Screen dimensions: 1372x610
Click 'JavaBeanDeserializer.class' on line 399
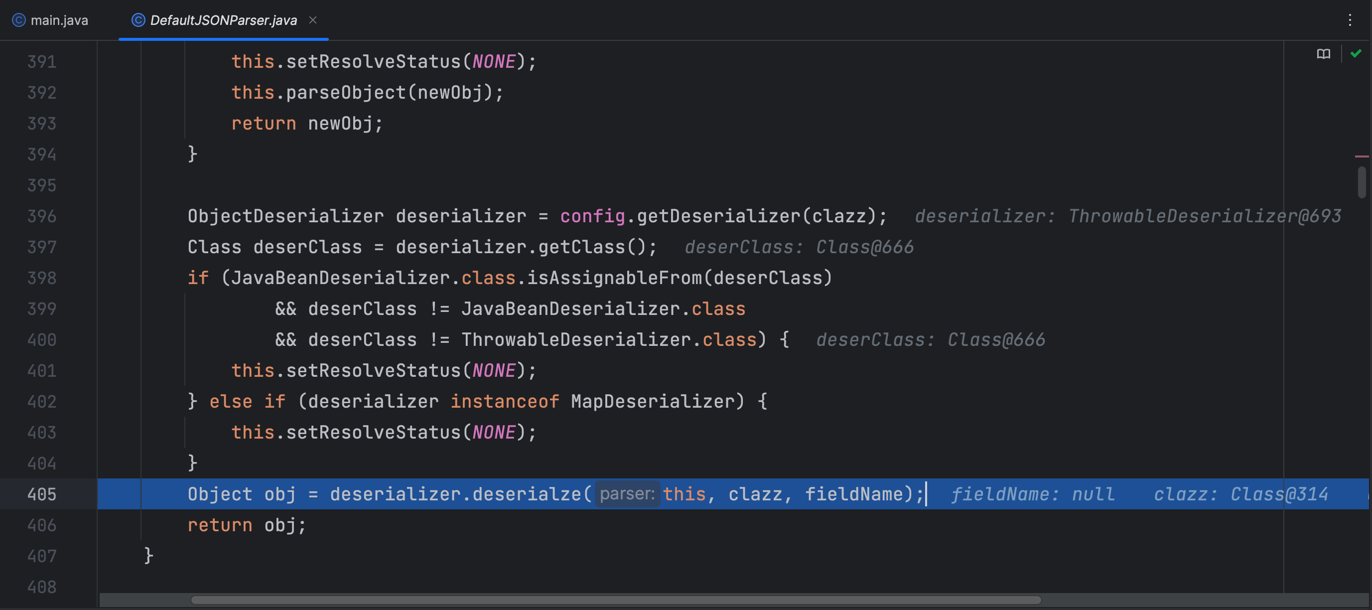point(603,309)
